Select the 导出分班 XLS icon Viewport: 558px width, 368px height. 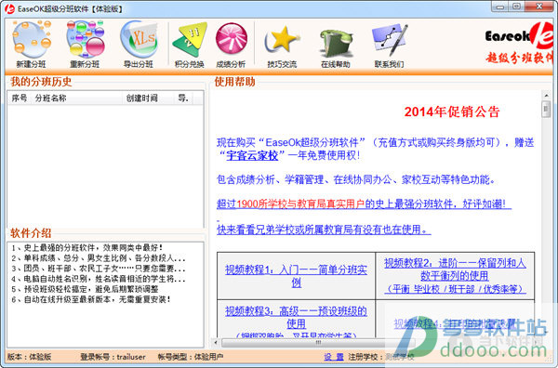point(139,45)
